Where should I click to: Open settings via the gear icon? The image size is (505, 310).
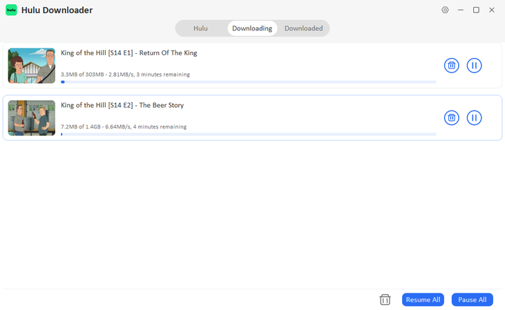click(x=445, y=10)
